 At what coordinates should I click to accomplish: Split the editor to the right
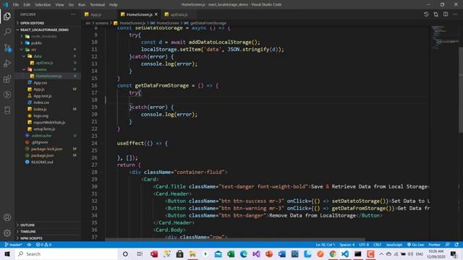tap(446, 14)
